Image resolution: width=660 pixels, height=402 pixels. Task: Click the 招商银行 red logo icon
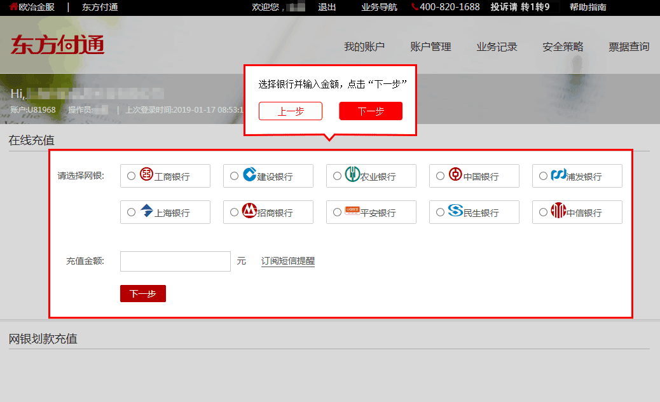tap(250, 210)
